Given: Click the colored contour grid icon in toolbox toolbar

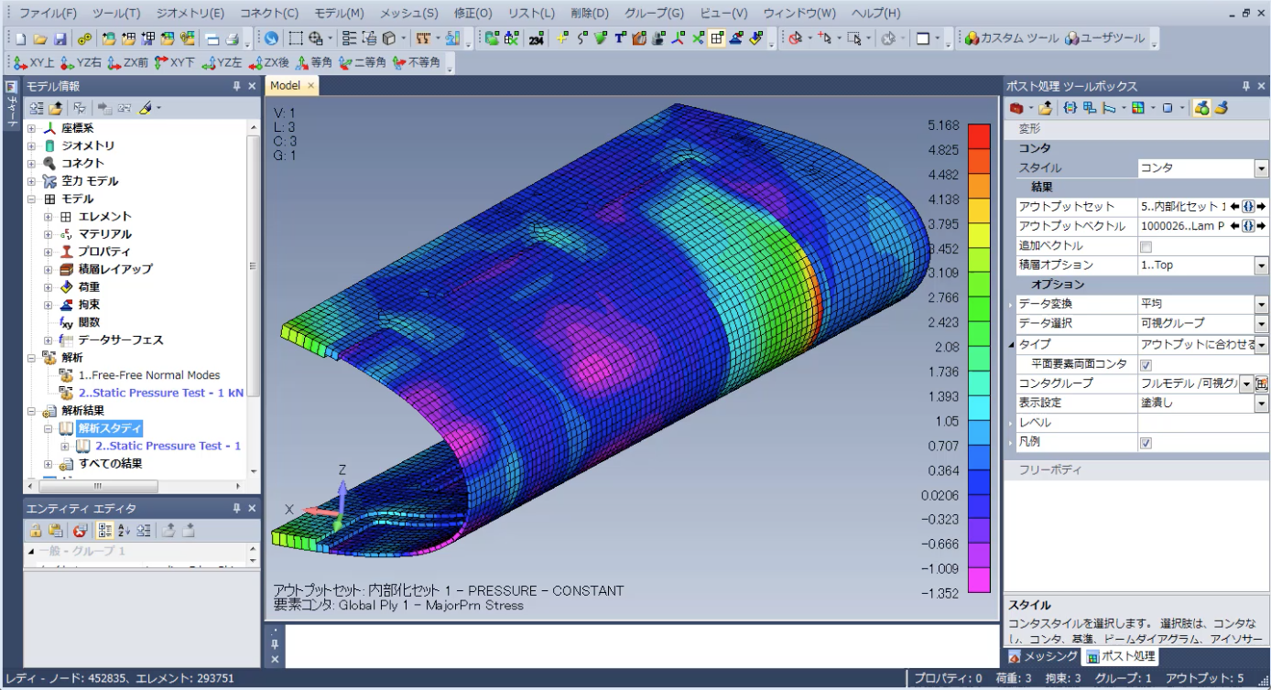Looking at the screenshot, I should 1138,108.
